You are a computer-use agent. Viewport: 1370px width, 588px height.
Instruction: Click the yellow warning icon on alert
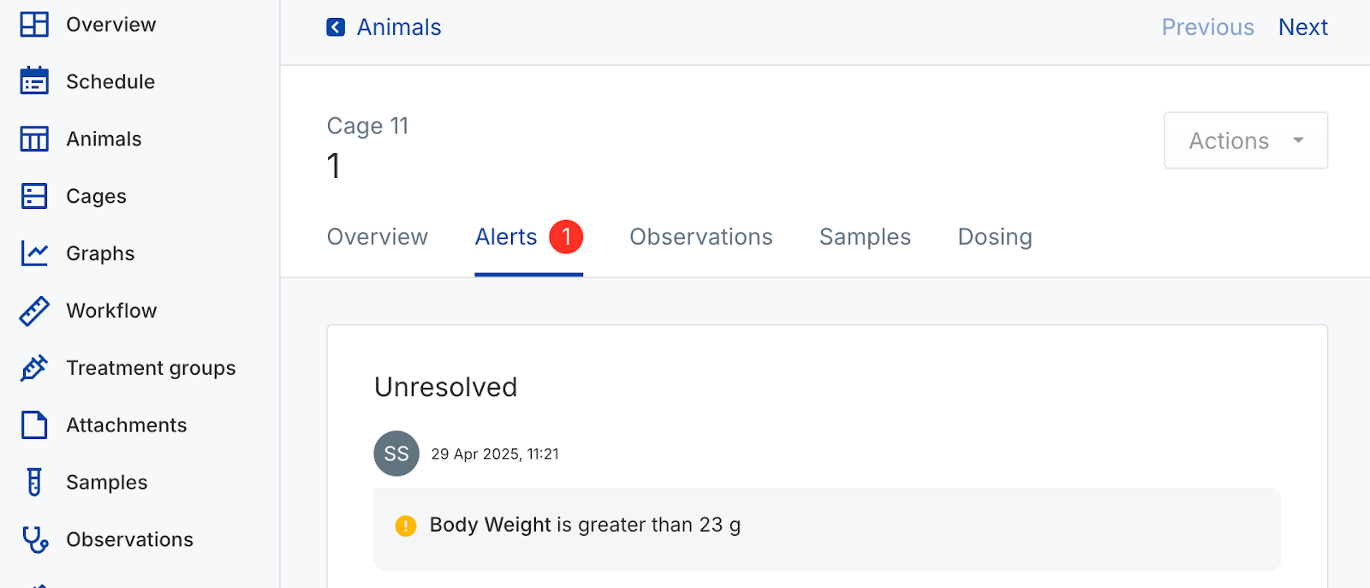(406, 526)
